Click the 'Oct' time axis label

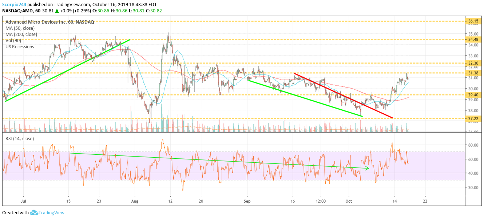point(349,200)
